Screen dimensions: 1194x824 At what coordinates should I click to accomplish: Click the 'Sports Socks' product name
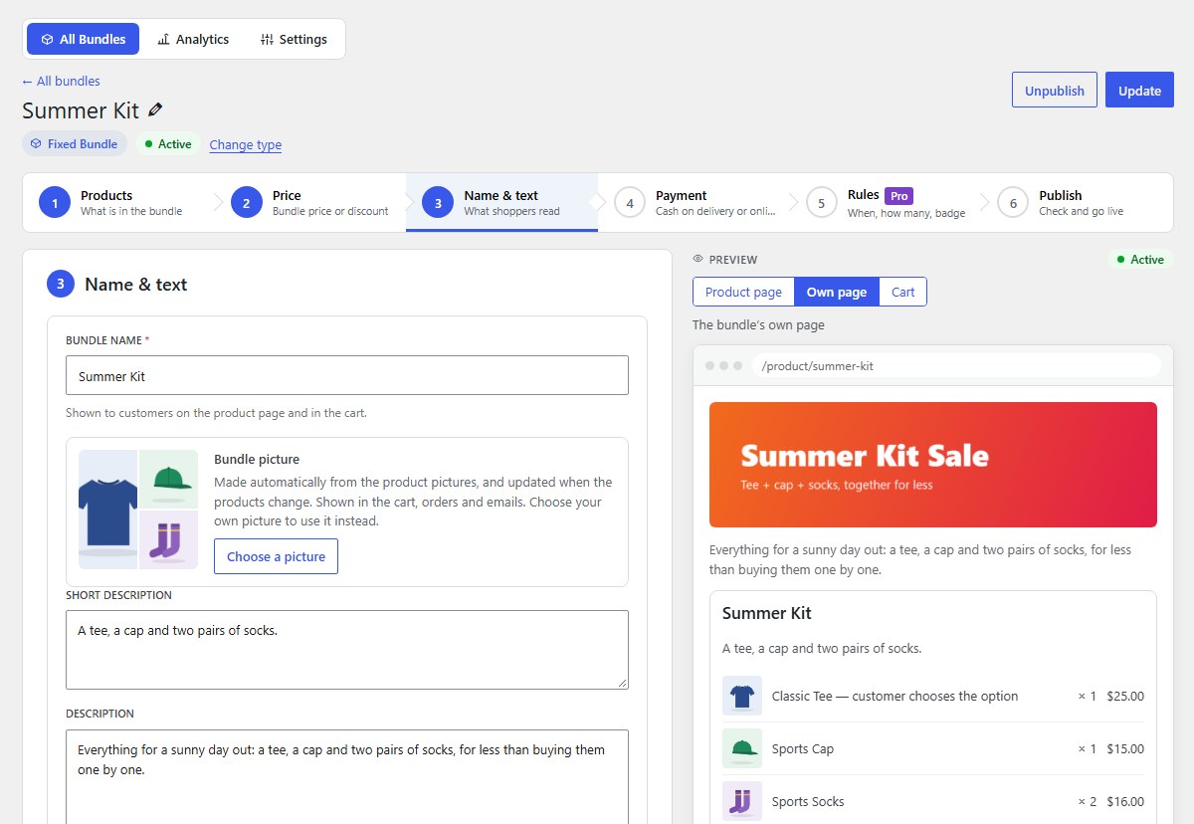(807, 801)
